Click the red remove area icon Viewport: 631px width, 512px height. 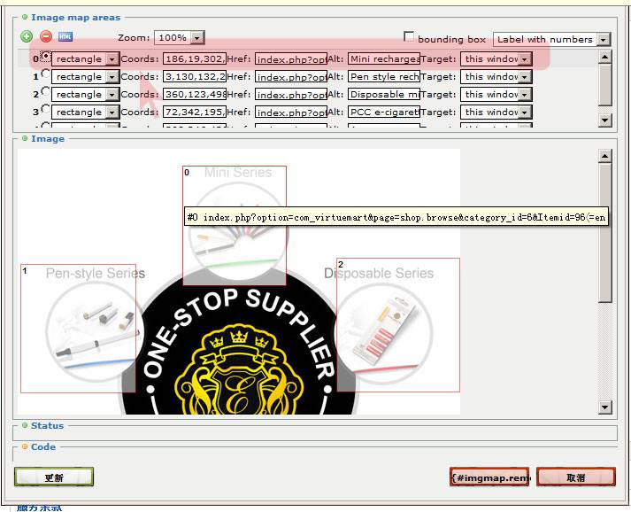click(x=46, y=37)
